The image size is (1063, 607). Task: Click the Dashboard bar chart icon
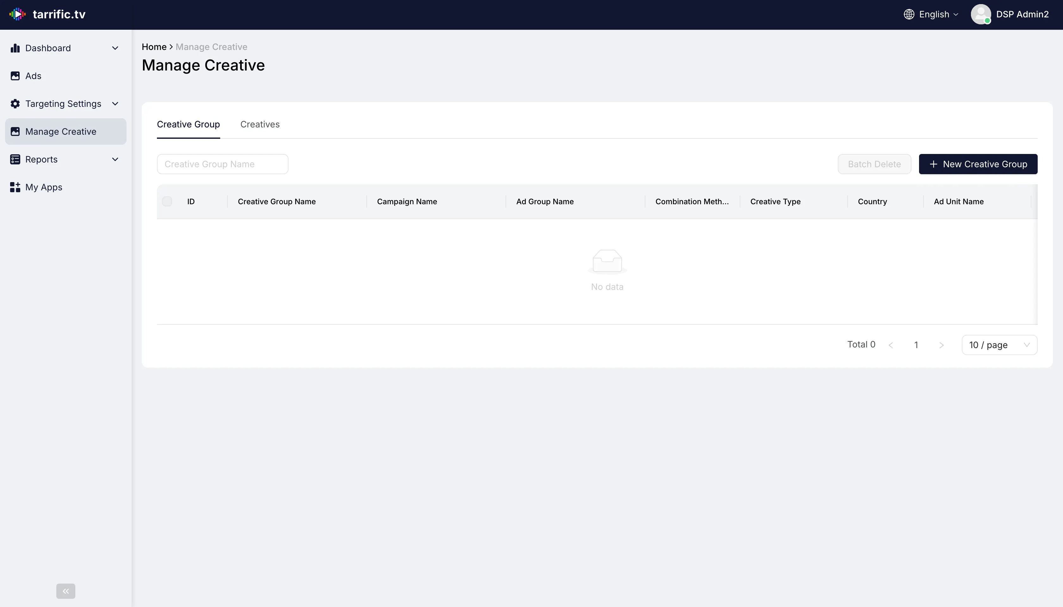(15, 48)
